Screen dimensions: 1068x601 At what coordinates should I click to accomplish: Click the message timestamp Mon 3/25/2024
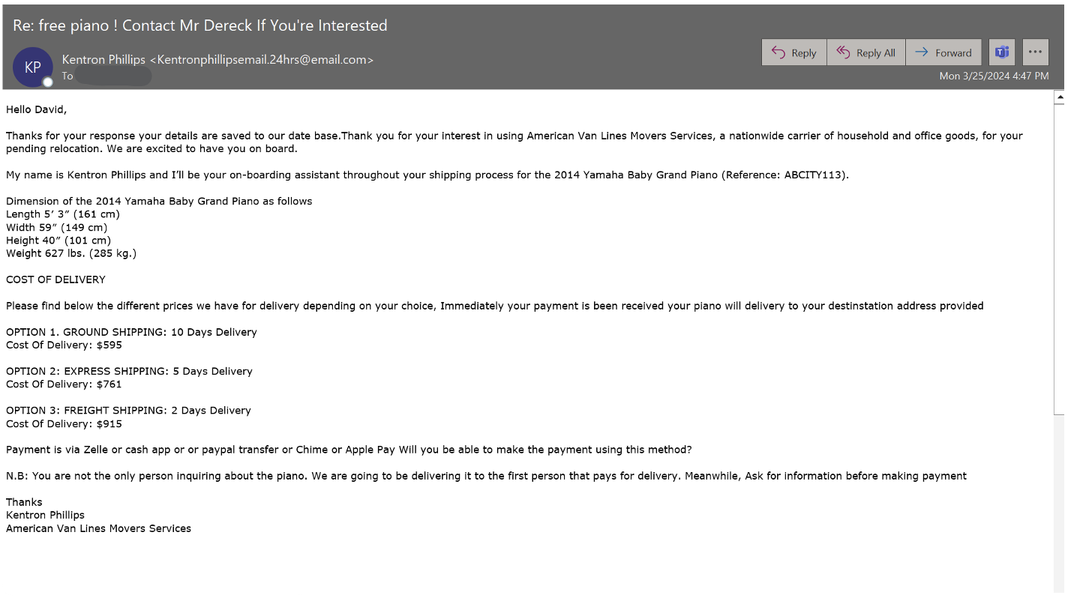click(x=994, y=76)
